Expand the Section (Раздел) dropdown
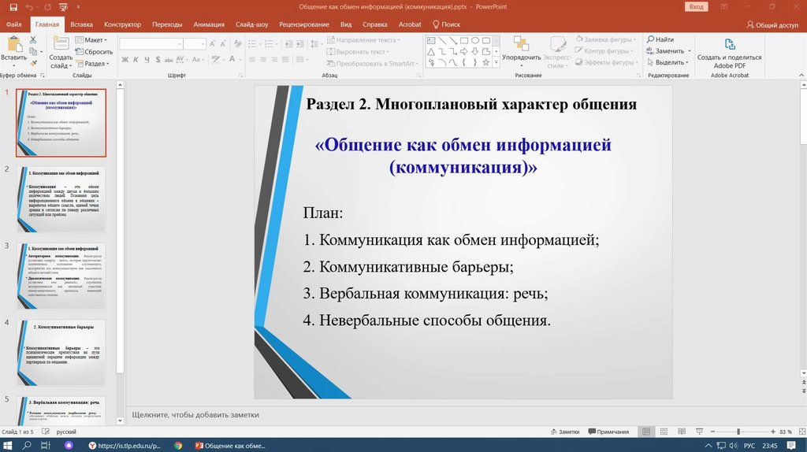Viewport: 807px width, 452px height. [95, 64]
